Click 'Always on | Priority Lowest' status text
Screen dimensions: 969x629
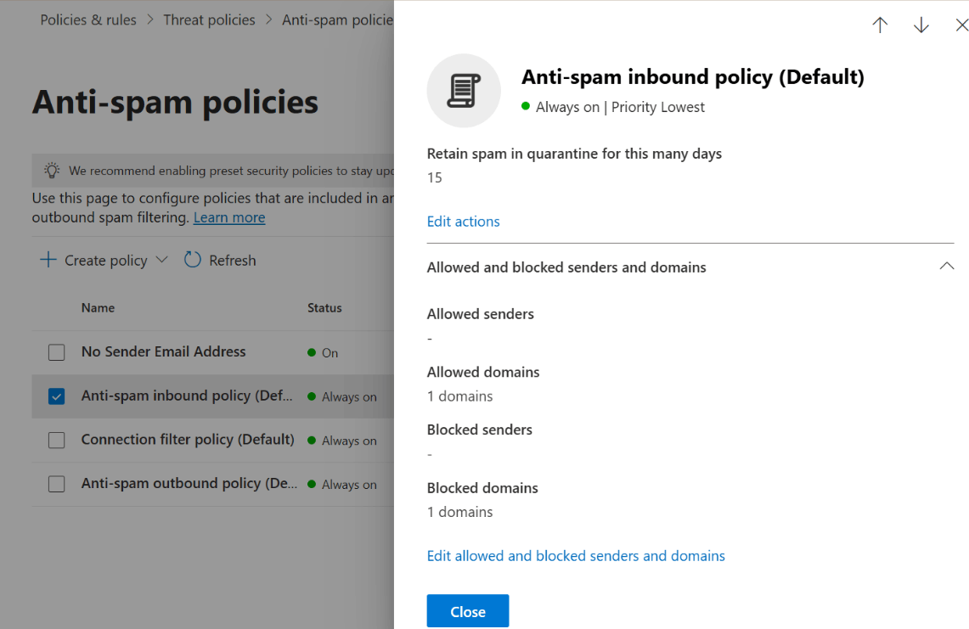tap(620, 107)
